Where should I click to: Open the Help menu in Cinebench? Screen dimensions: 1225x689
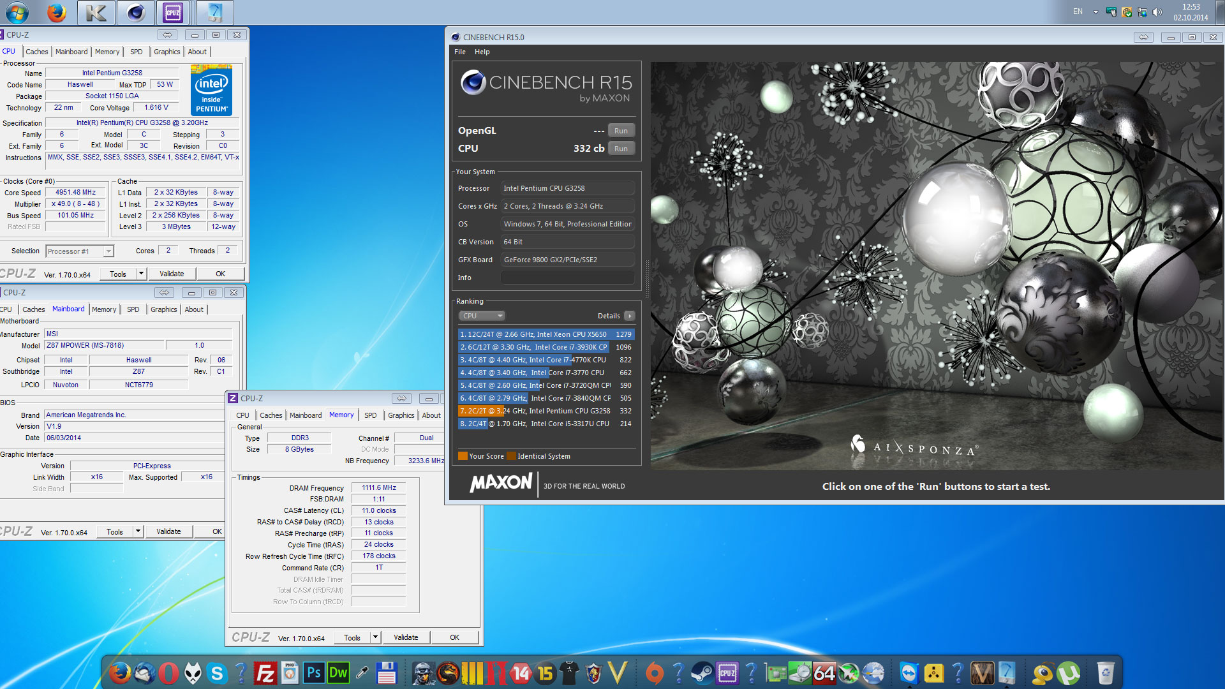point(482,52)
